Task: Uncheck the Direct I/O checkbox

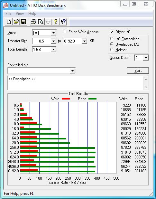Action: click(112, 32)
